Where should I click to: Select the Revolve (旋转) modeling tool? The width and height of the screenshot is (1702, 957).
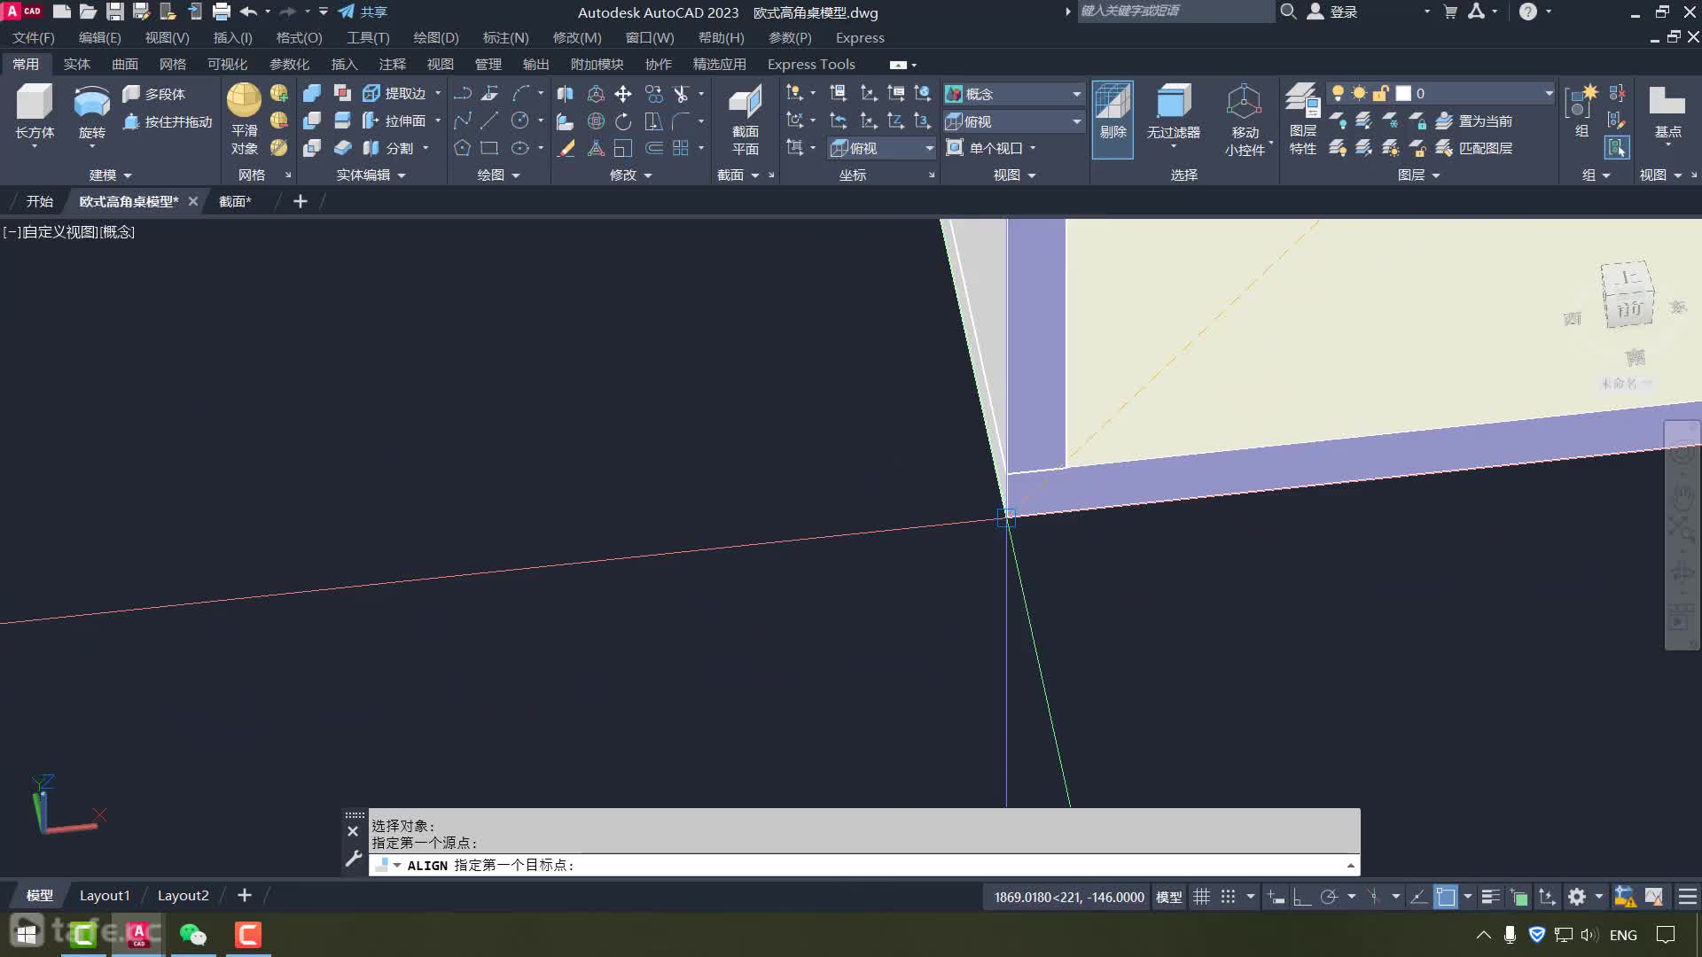click(91, 112)
